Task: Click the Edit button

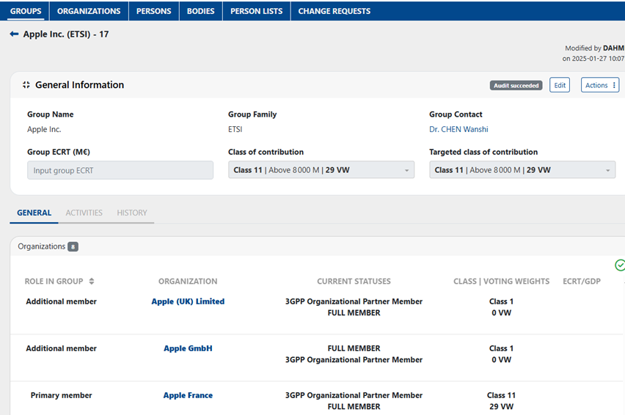Action: click(x=560, y=85)
